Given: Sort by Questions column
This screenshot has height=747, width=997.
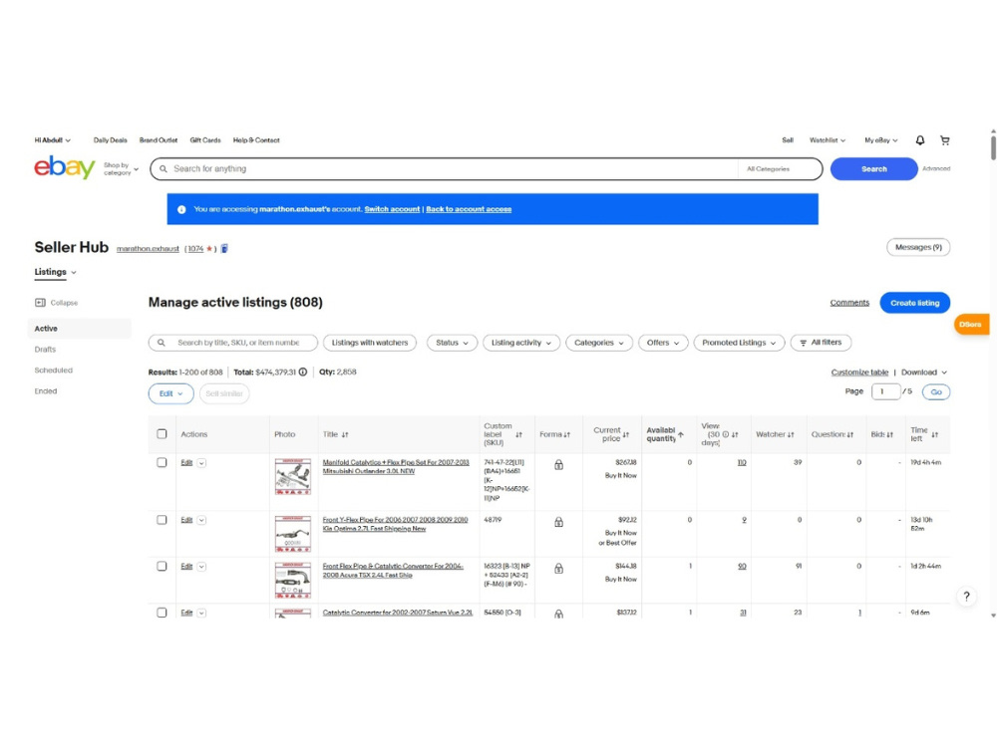Looking at the screenshot, I should click(850, 434).
